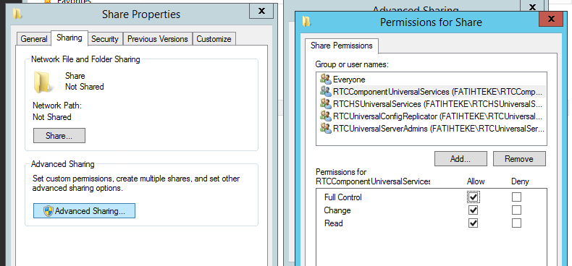Click the Share folder icon under Network Sharing
The width and height of the screenshot is (572, 266).
[x=43, y=82]
